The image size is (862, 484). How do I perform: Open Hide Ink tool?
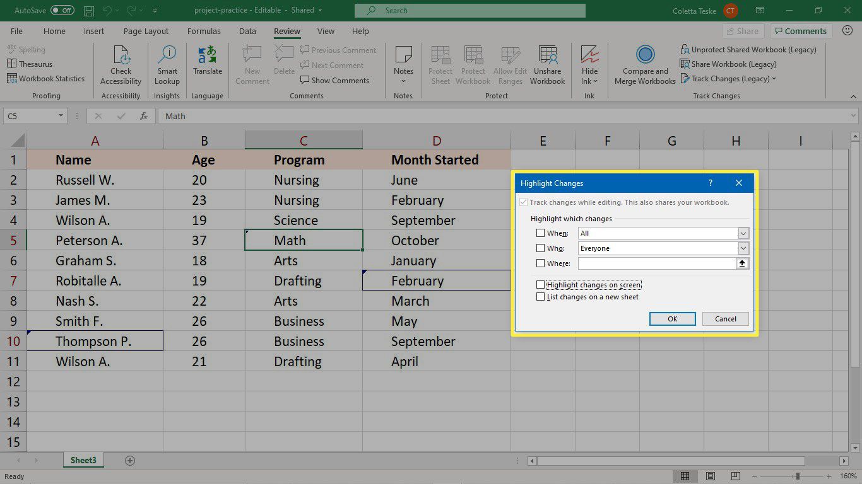click(x=589, y=66)
